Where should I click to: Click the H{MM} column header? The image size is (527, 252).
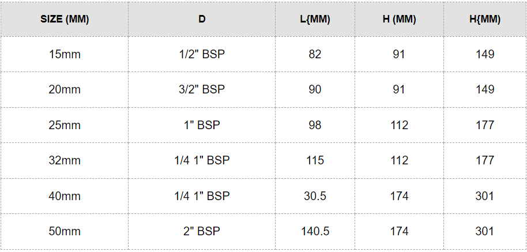click(x=485, y=19)
